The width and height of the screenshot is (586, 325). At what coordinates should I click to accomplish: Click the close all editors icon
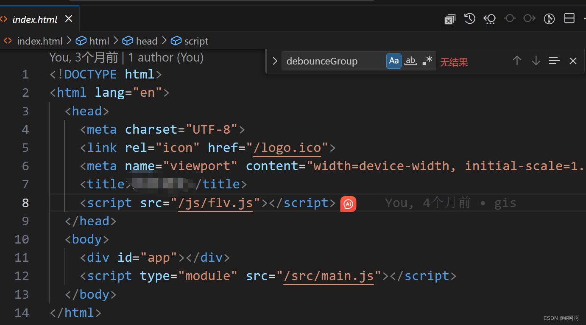450,19
